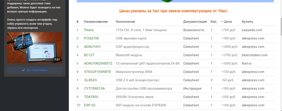Click the checkmark icon in subscription button

pos(23,70)
